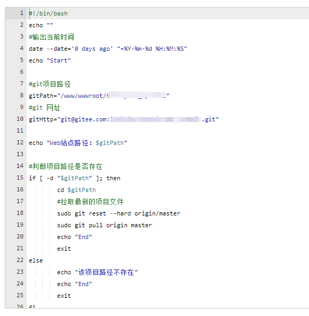309x316 pixels.
Task: Click the shebang line #!/bin/bash
Action: click(48, 13)
